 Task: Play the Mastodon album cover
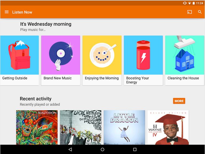pyautogui.click(x=37, y=127)
